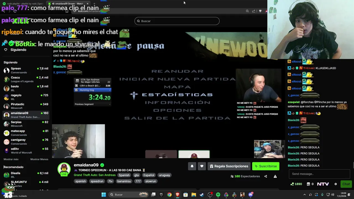Open camigaray's channel in sidebar
The image size is (354, 199).
click(x=26, y=142)
